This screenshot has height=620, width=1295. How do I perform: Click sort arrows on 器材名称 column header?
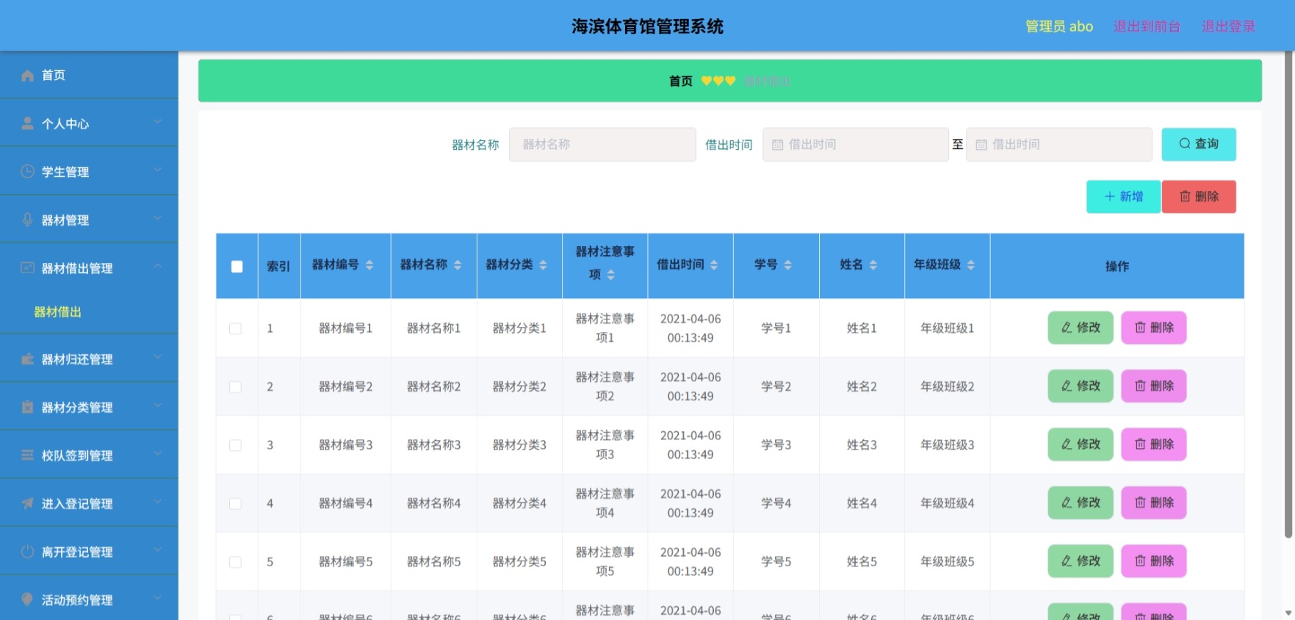(x=458, y=265)
